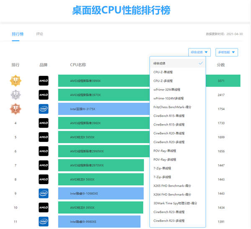Click the Intel至强W-3175X bar
This screenshot has height=229, width=251.
point(104,109)
